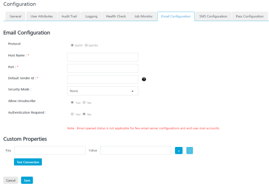Switch to the General tab
This screenshot has height=184, width=269.
15,16
